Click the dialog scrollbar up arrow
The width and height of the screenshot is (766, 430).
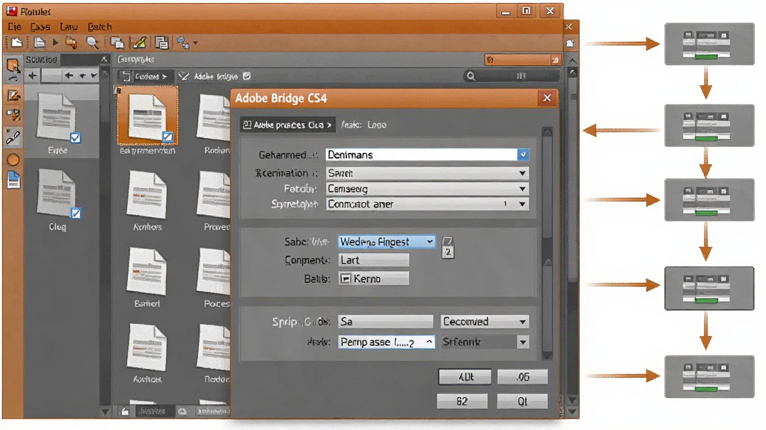(547, 133)
